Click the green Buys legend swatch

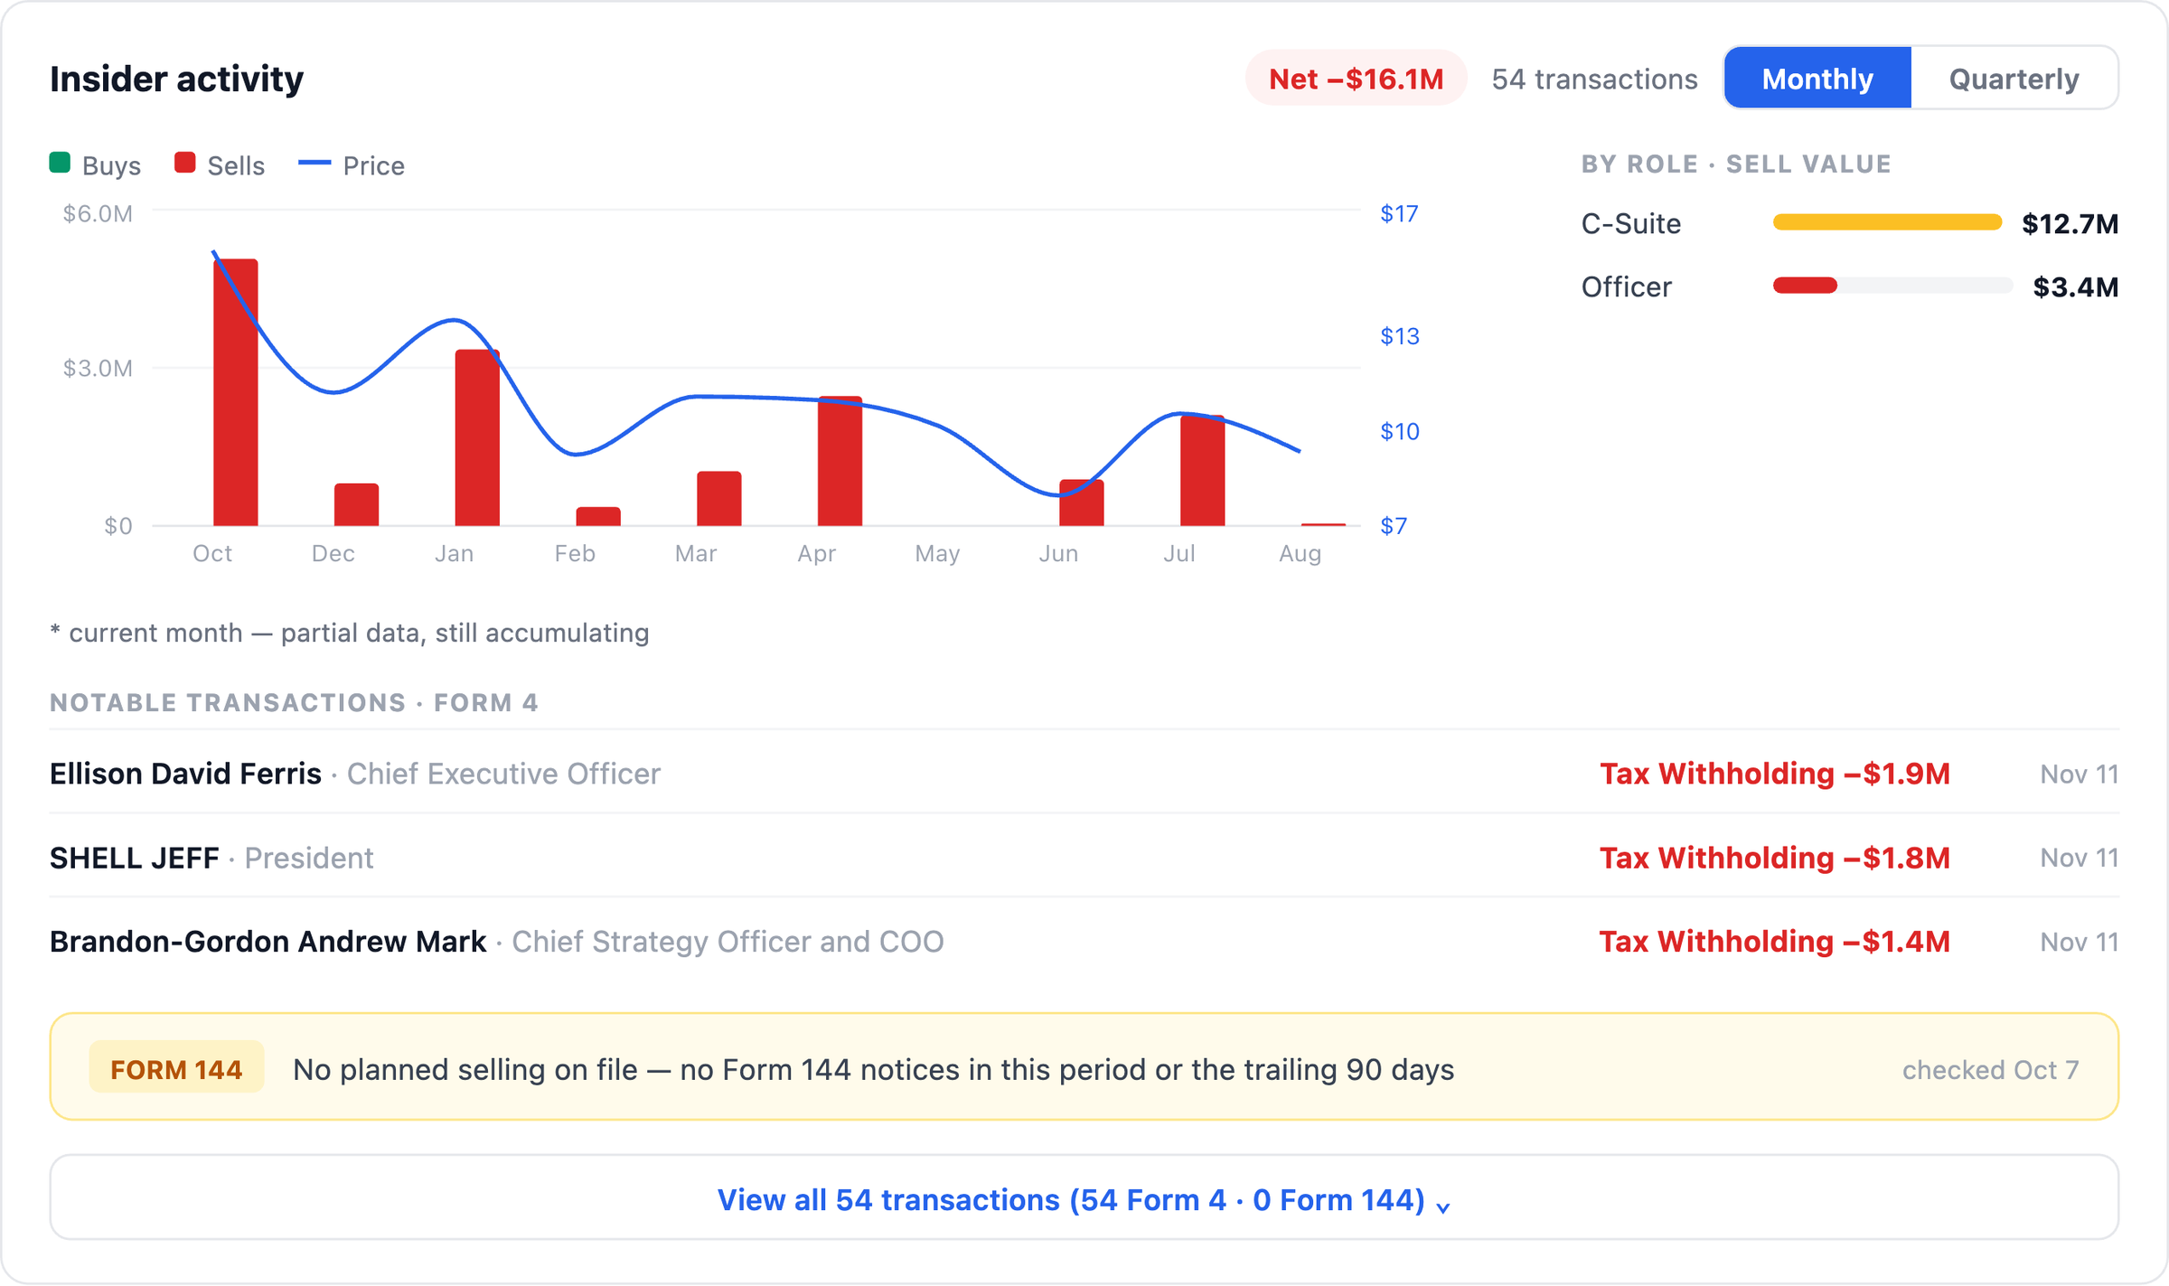click(x=60, y=163)
